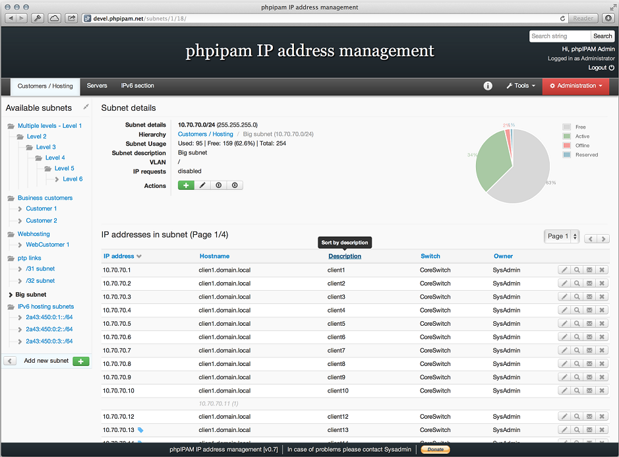Go to the next page of IP addresses
The width and height of the screenshot is (619, 457).
point(603,239)
